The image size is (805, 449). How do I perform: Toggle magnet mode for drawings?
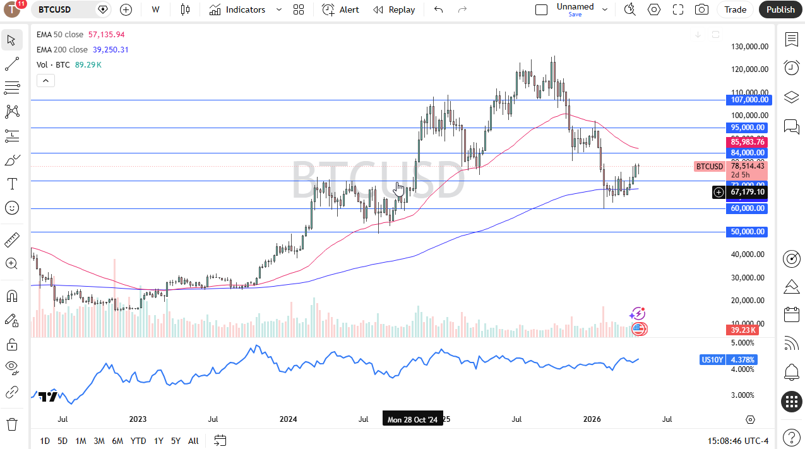click(11, 296)
